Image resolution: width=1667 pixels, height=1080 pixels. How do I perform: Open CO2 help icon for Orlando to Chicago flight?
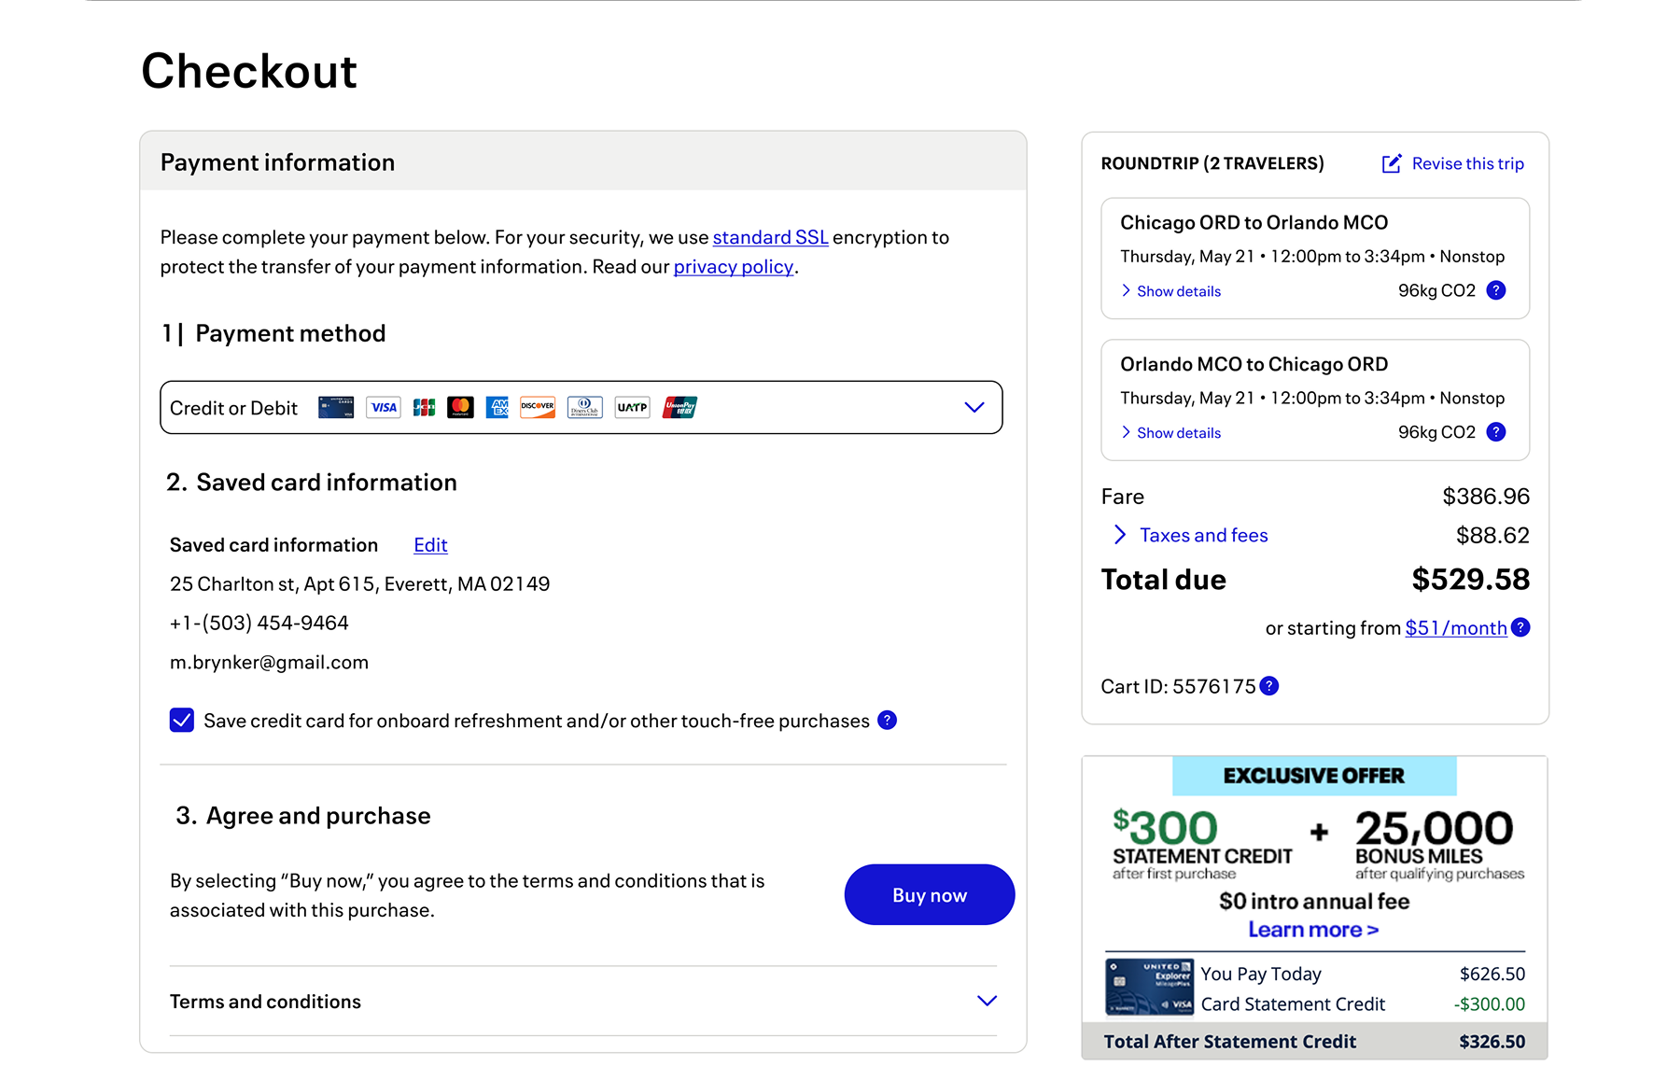[1496, 432]
